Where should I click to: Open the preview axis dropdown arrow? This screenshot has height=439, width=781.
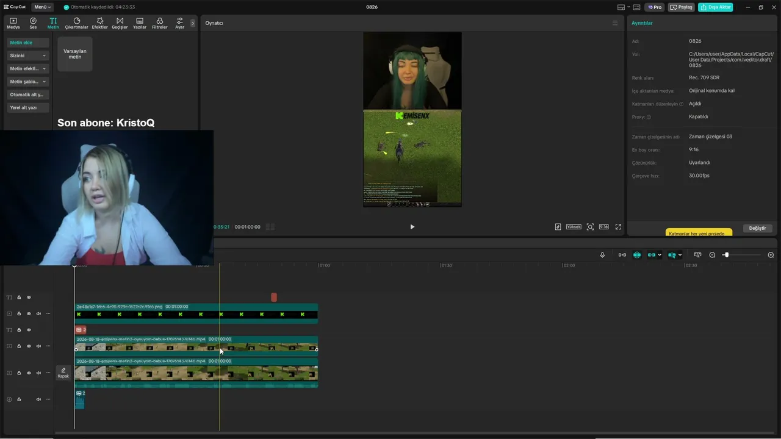pyautogui.click(x=680, y=255)
